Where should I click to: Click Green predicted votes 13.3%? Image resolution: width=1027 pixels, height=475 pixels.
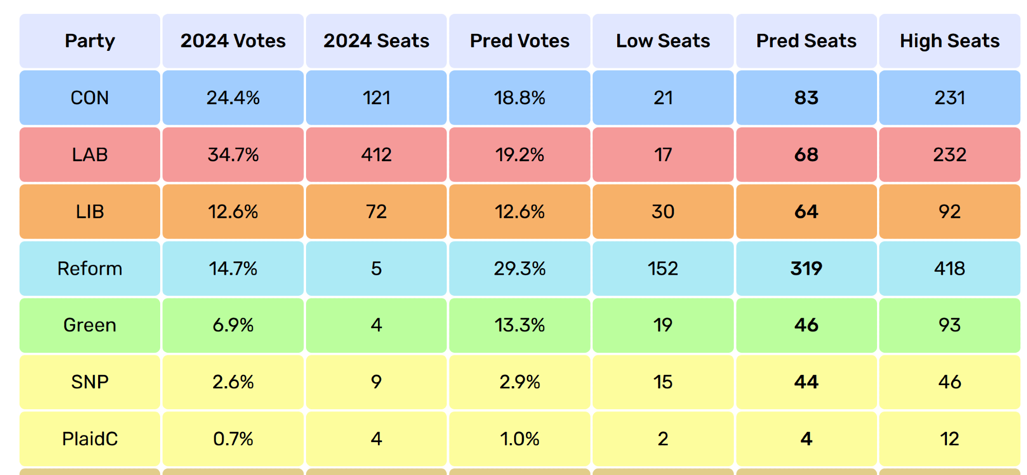(520, 325)
